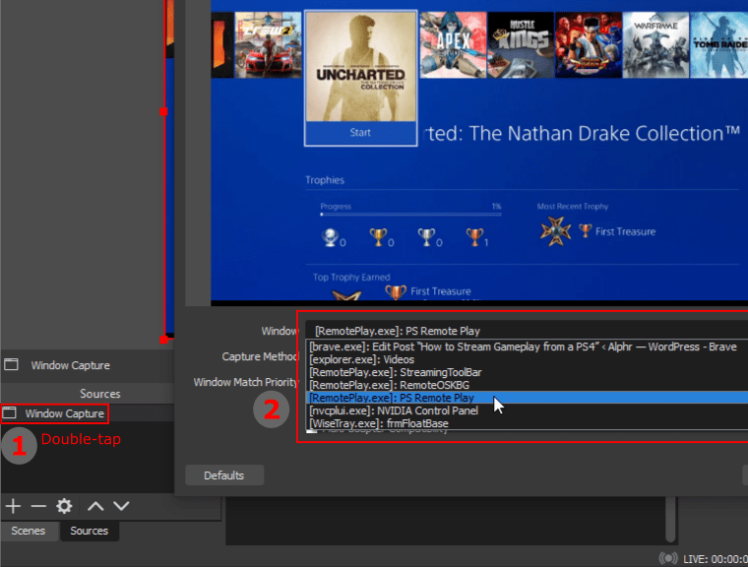Click the Window Capture label above the Sources panel
Viewport: 748px width, 567px height.
[71, 365]
